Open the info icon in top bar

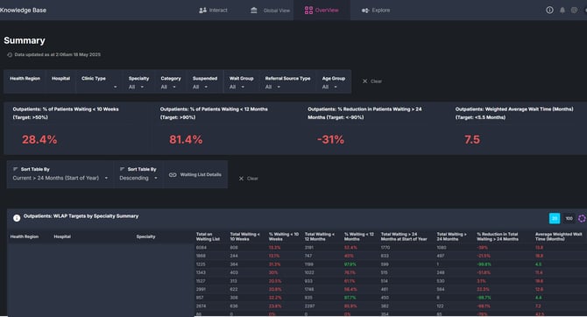(549, 11)
